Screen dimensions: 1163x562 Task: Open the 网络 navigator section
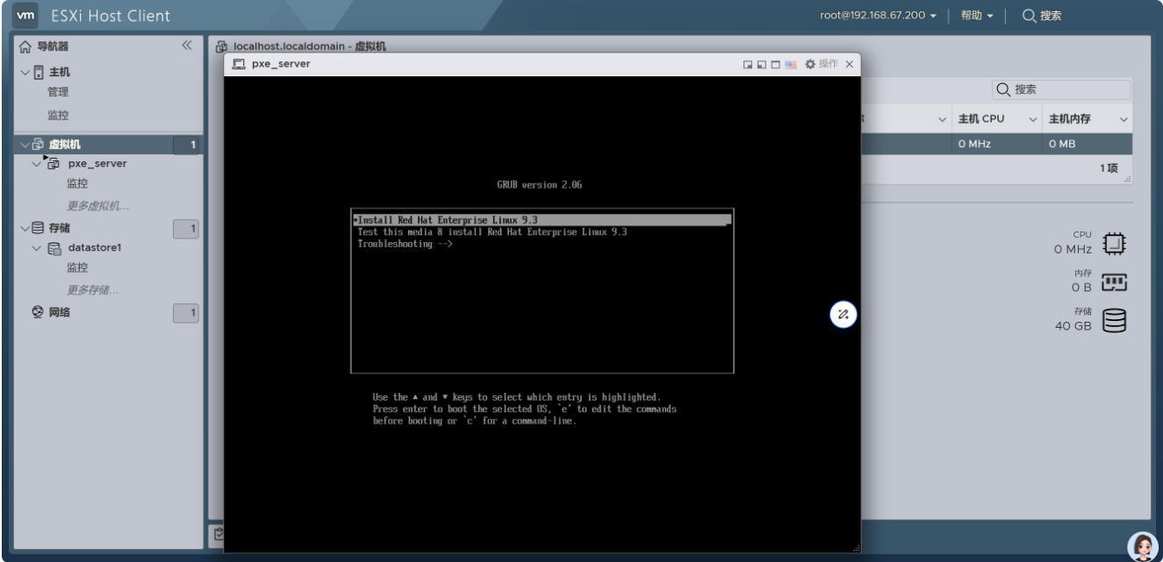coord(59,311)
